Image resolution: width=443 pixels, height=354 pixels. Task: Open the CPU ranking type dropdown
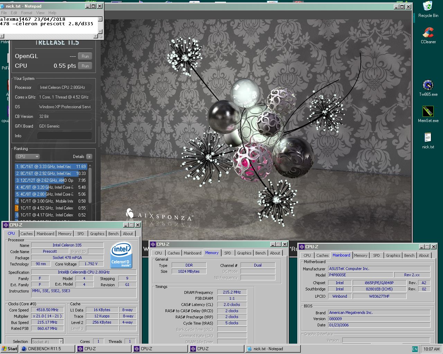click(27, 157)
